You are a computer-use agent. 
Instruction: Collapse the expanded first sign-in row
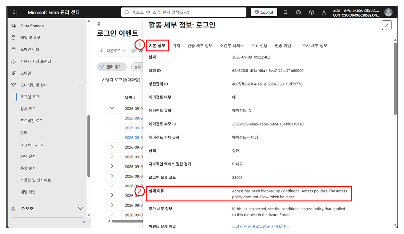tap(112, 108)
